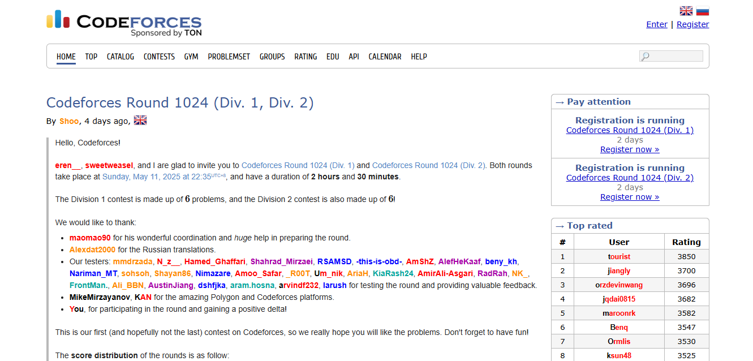Open Nariman_MT's profile
This screenshot has width=753, height=361.
[x=93, y=273]
